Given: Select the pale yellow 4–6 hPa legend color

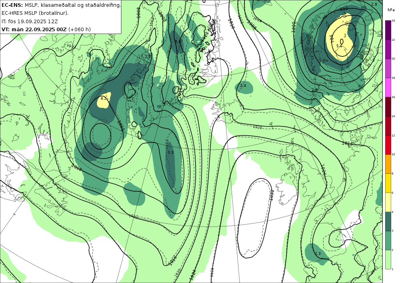Looking at the screenshot, I should tap(388, 202).
